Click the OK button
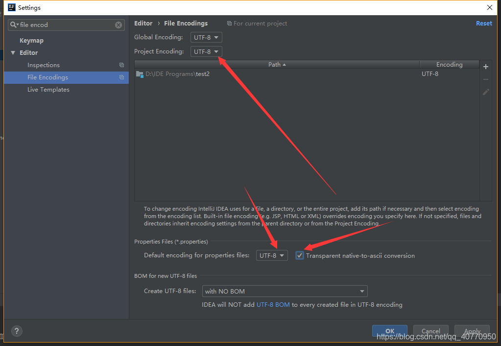This screenshot has width=501, height=346. coord(389,331)
